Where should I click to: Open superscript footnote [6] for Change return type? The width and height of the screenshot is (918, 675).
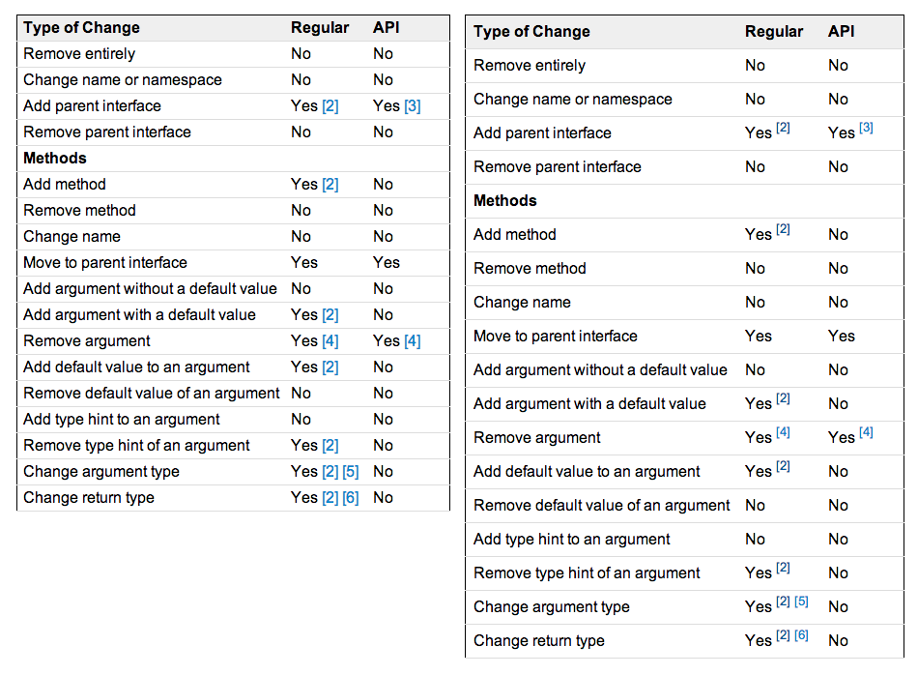coord(801,635)
